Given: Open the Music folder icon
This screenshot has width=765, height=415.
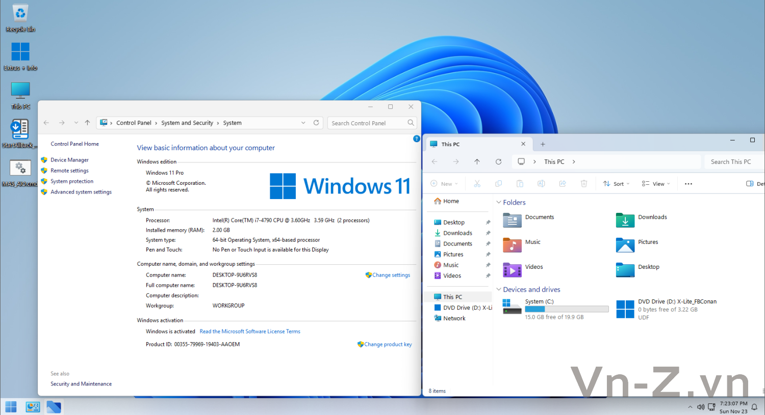Looking at the screenshot, I should tap(512, 245).
